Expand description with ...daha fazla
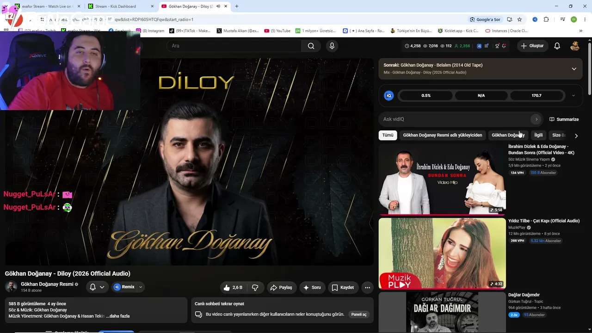This screenshot has width=592, height=333. click(118, 316)
